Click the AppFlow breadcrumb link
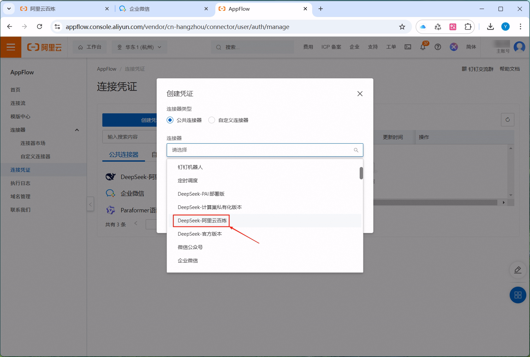The image size is (530, 357). pyautogui.click(x=107, y=69)
